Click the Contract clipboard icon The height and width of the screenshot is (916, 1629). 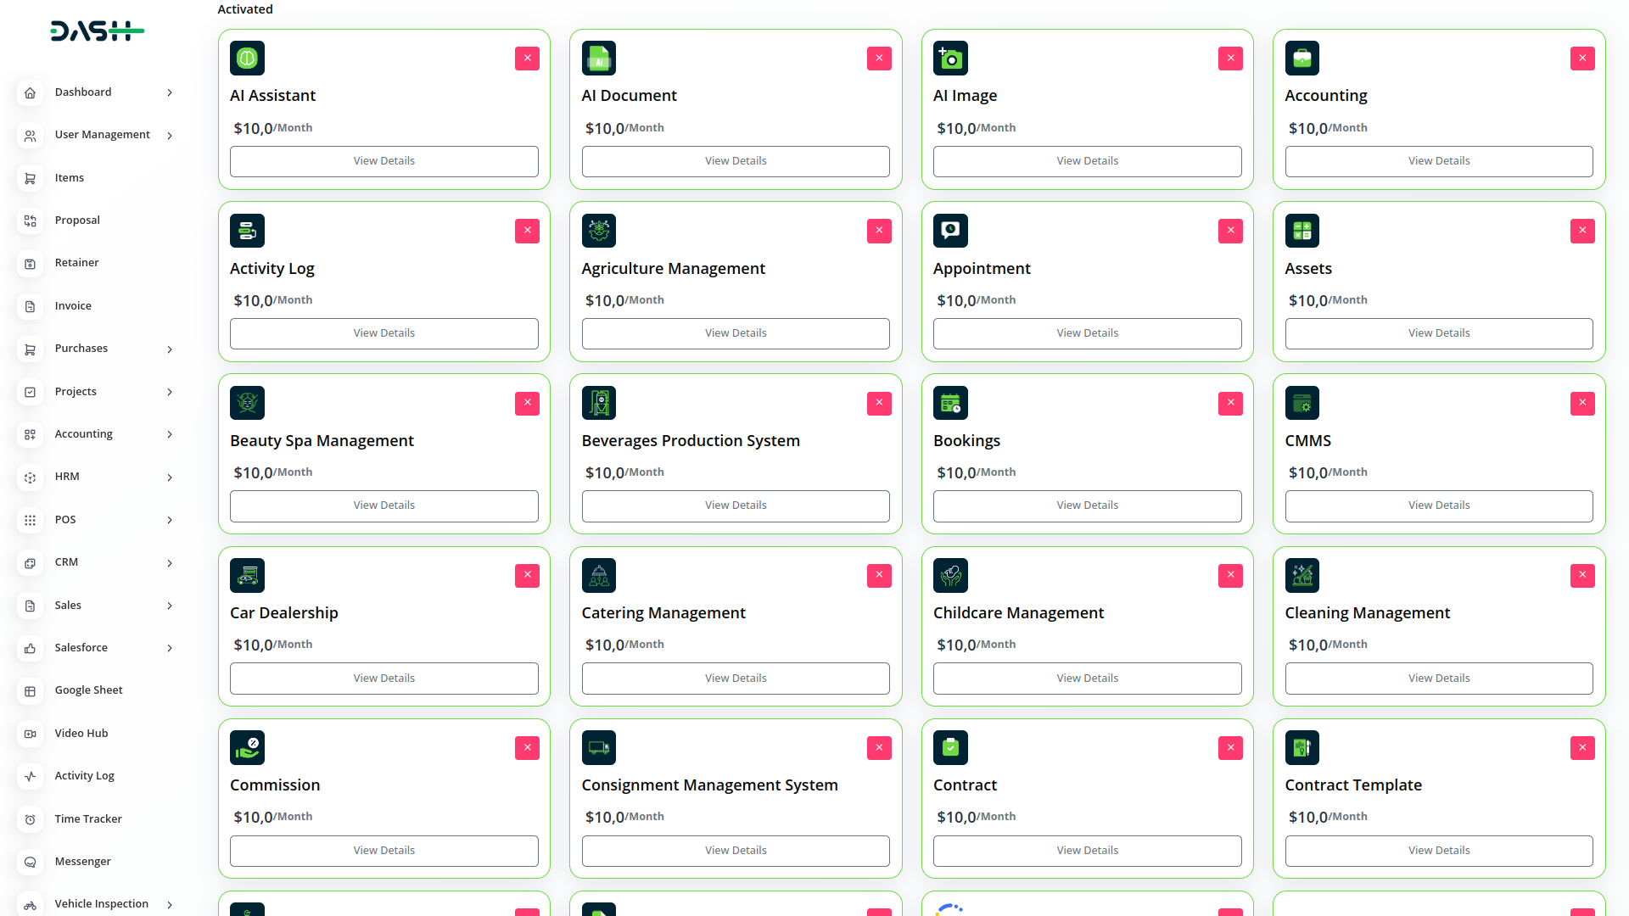[950, 747]
